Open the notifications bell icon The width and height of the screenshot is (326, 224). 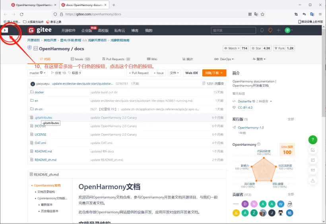[x=262, y=30]
